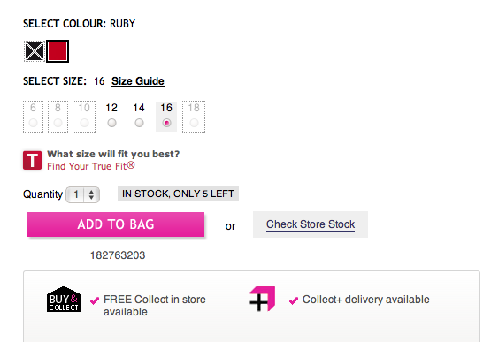Click the Collect+ pink logo icon

click(x=263, y=299)
